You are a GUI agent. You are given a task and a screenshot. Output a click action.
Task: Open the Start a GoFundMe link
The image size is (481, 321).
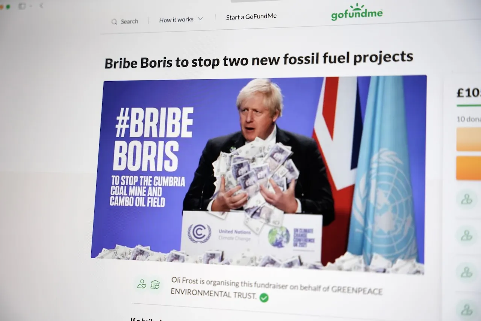[251, 17]
